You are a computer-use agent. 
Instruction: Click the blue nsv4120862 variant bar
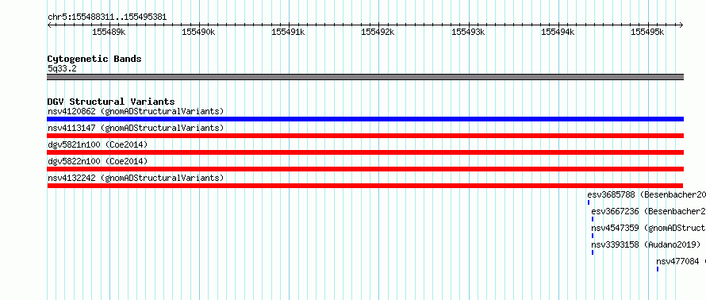tap(365, 119)
